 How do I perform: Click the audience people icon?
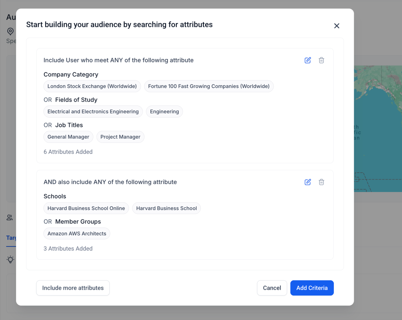pos(10,217)
